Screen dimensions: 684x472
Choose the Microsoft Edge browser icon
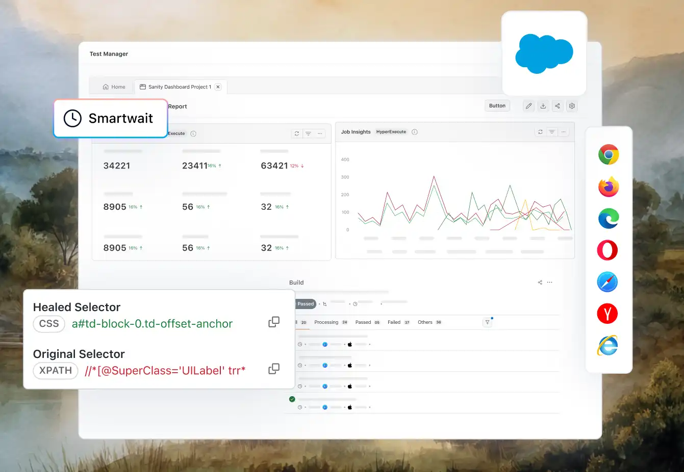tap(609, 218)
